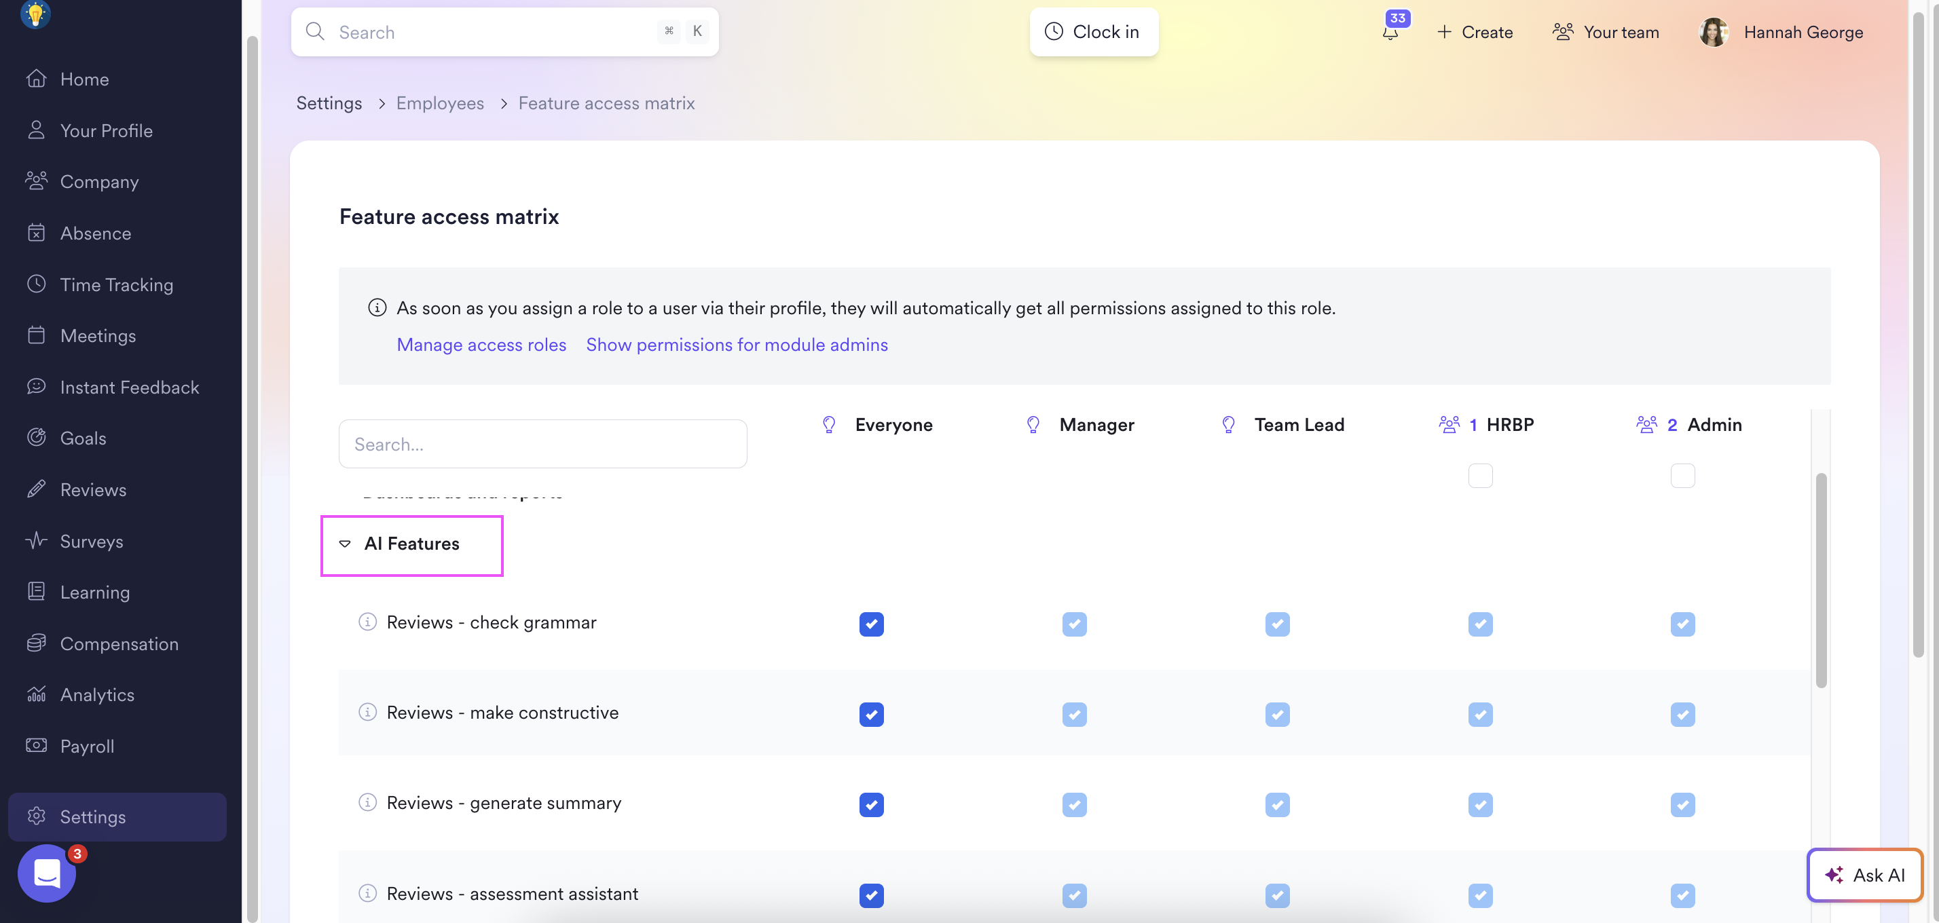Open the notifications bell icon
Image resolution: width=1939 pixels, height=923 pixels.
pos(1390,33)
